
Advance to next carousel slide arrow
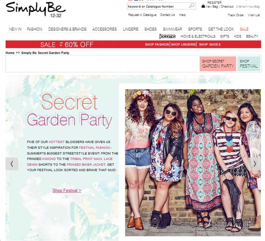[x=255, y=164]
